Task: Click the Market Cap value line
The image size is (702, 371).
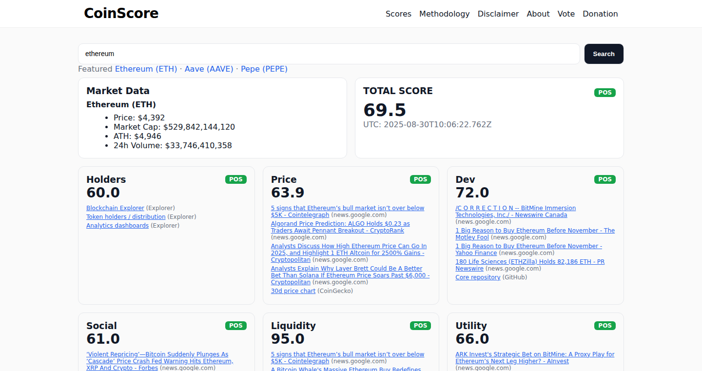Action: (174, 127)
